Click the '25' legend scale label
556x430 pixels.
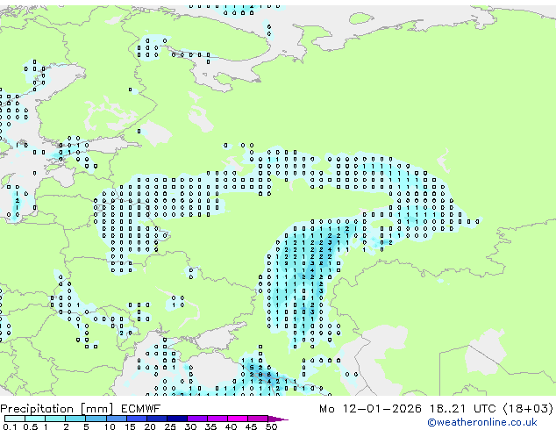170,426
